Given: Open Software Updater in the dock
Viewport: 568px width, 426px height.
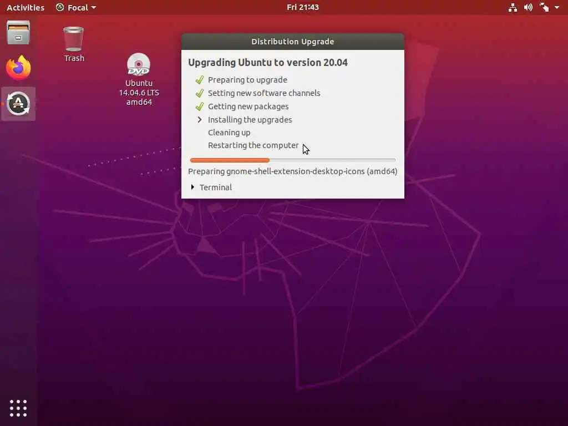Looking at the screenshot, I should pyautogui.click(x=18, y=104).
